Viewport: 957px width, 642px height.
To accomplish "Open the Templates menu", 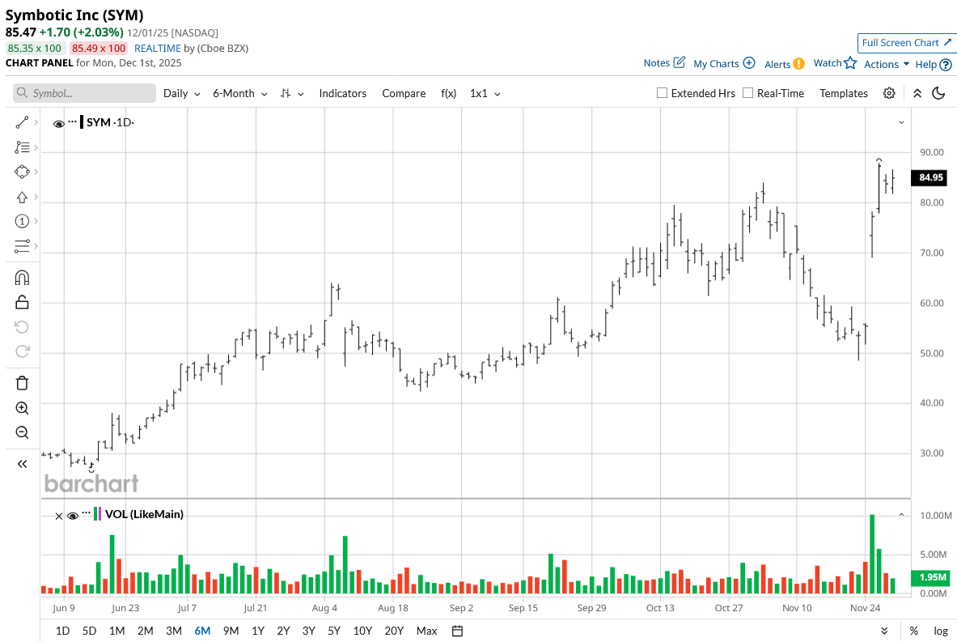I will click(x=844, y=93).
